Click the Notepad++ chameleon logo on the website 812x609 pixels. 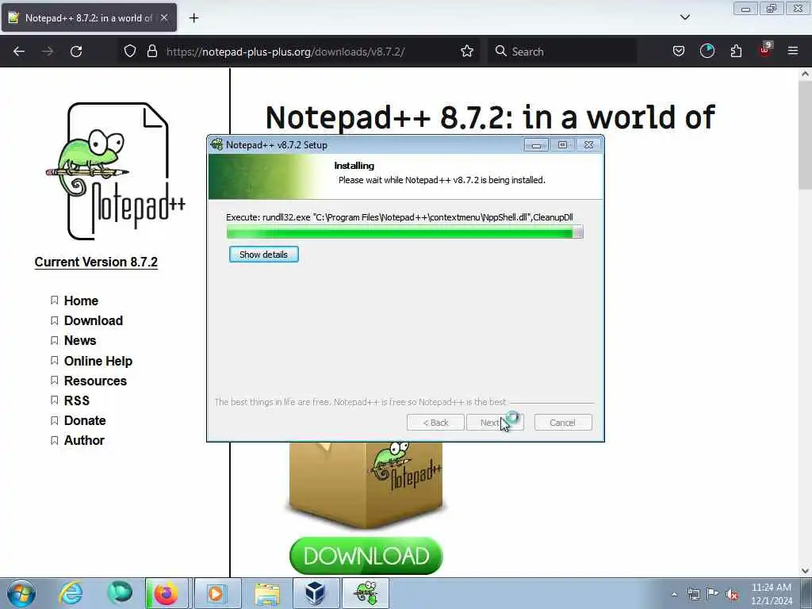point(116,171)
